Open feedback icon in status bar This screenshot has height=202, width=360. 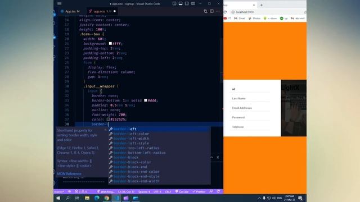(211, 191)
